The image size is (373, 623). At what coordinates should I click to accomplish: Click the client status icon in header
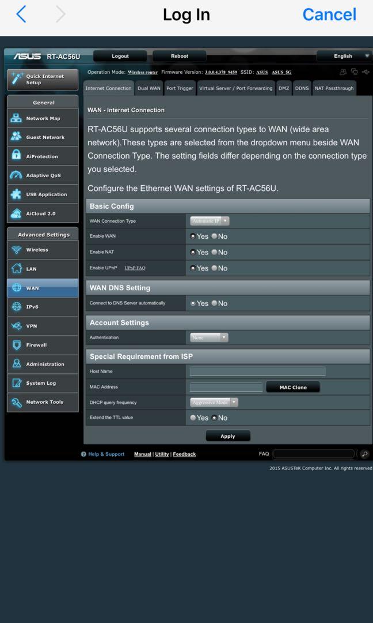(343, 72)
